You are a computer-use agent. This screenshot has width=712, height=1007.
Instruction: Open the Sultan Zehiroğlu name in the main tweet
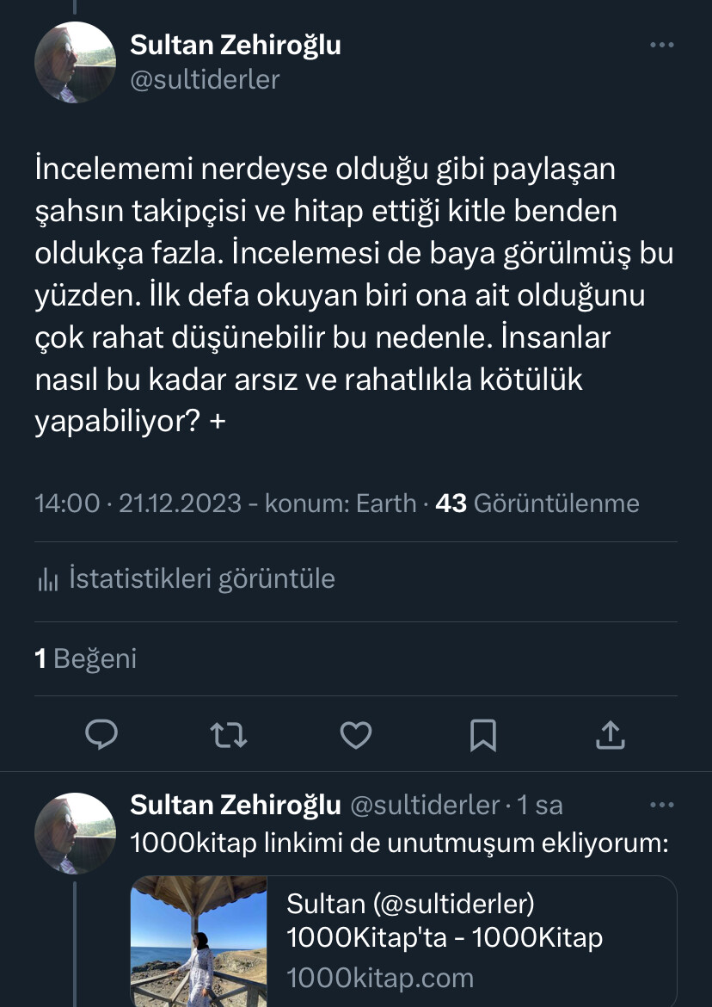point(235,45)
